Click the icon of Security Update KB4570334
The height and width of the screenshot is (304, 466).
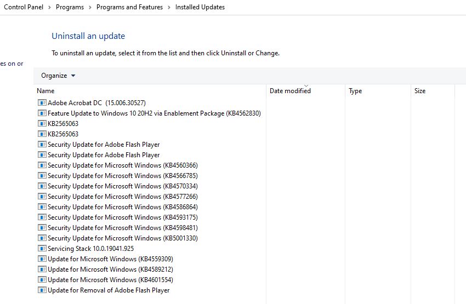pyautogui.click(x=42, y=186)
